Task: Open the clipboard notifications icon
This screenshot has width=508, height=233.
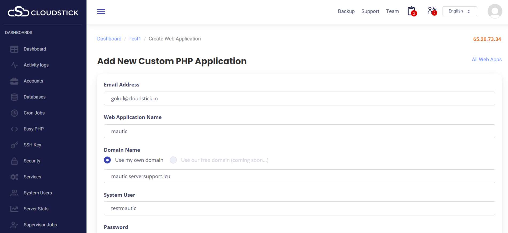Action: click(x=412, y=11)
